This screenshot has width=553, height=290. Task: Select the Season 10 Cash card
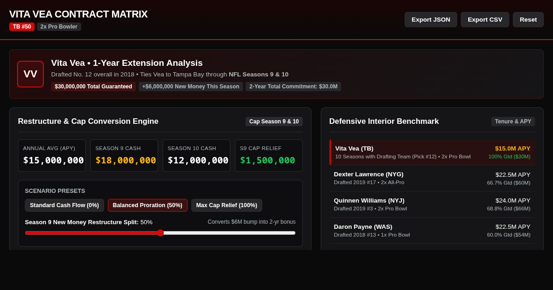196,156
